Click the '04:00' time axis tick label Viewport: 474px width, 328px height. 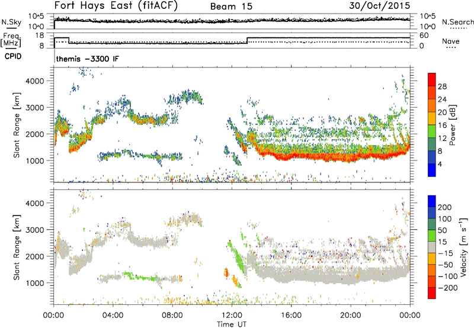(113, 316)
